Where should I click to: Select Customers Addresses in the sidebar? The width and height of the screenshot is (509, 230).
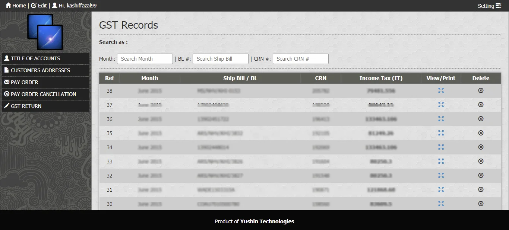[x=40, y=70]
